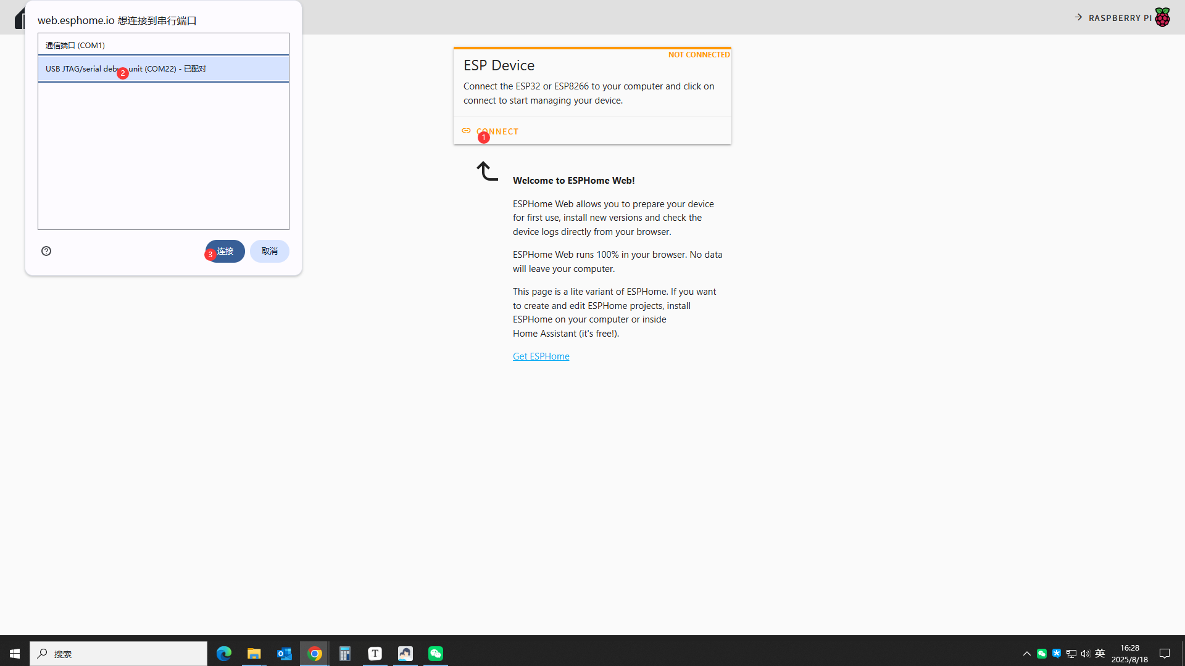Open Calculator from taskbar

point(344,654)
